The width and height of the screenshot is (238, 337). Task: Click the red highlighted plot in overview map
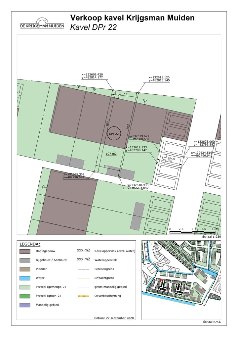(161, 280)
